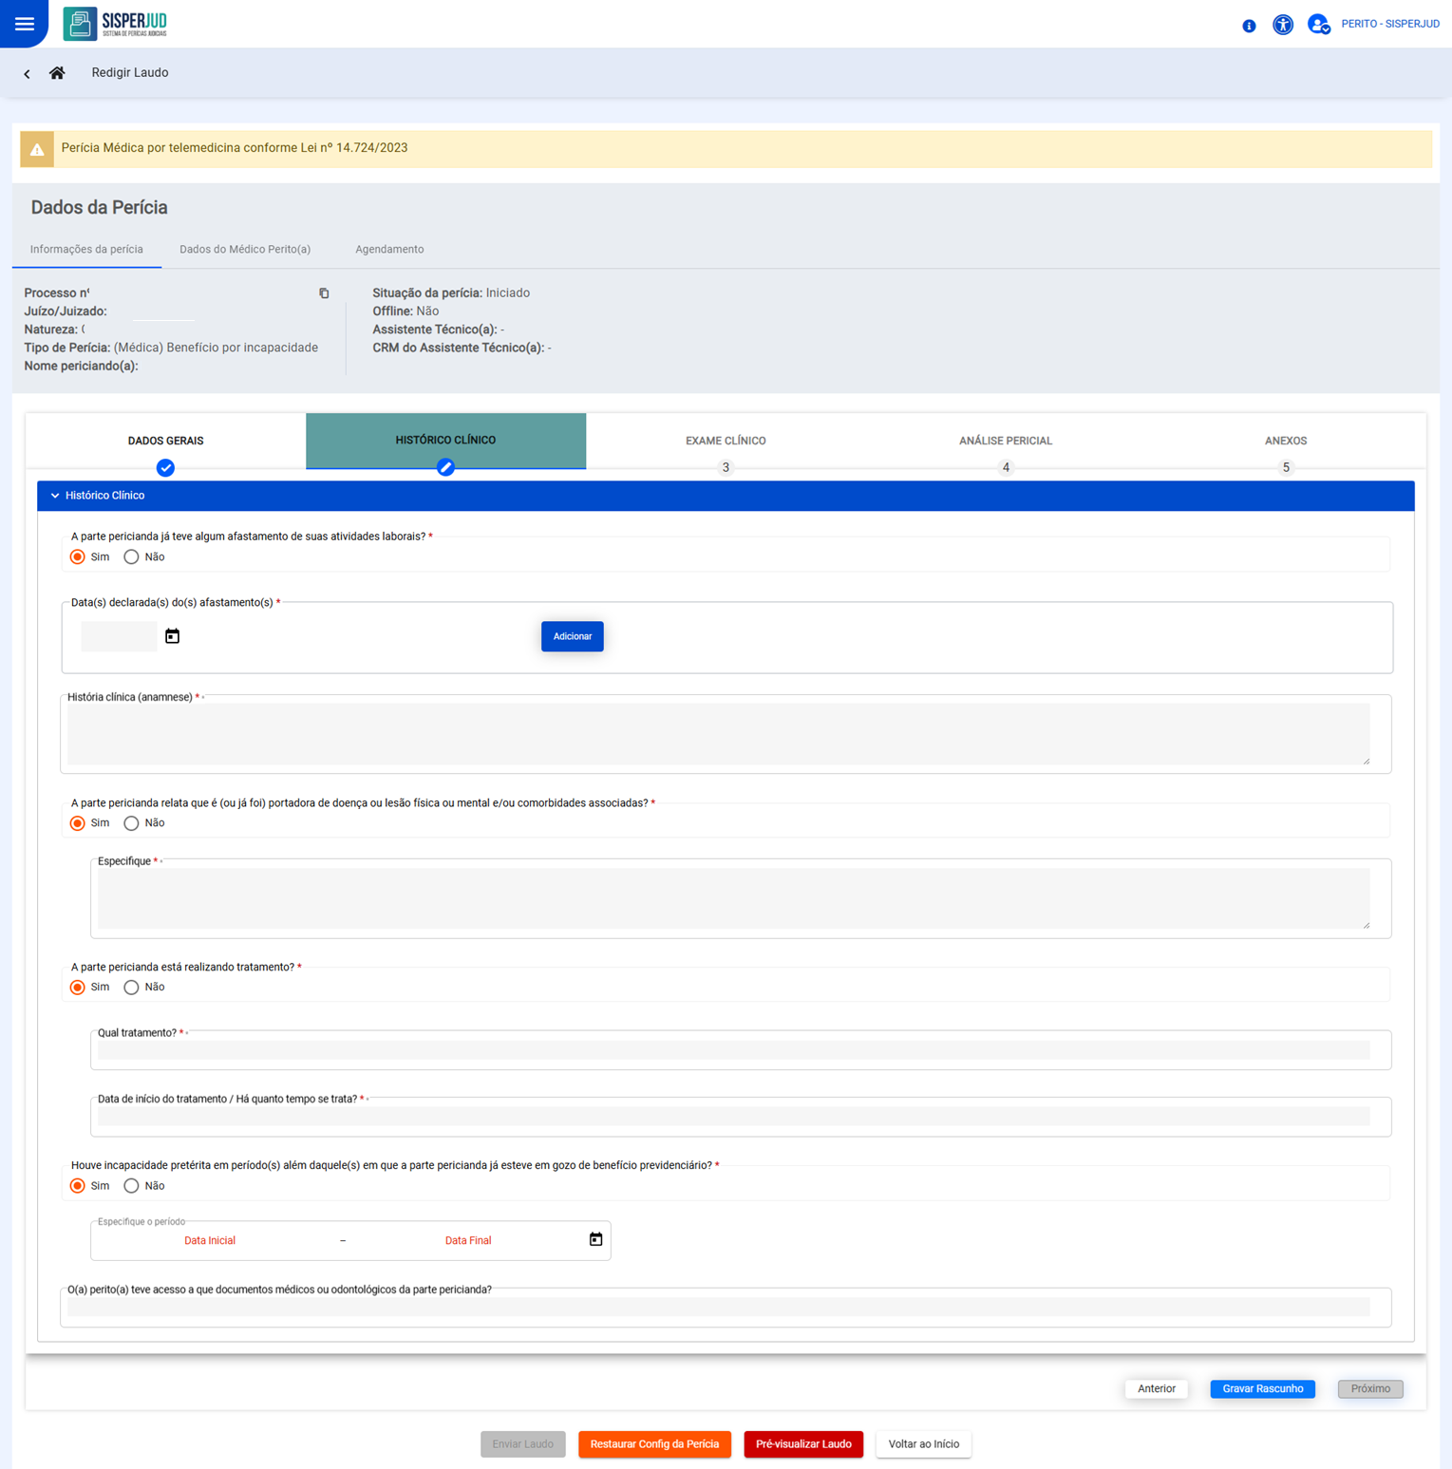Open the accessibility options icon
Viewport: 1452px width, 1469px height.
[x=1282, y=25]
